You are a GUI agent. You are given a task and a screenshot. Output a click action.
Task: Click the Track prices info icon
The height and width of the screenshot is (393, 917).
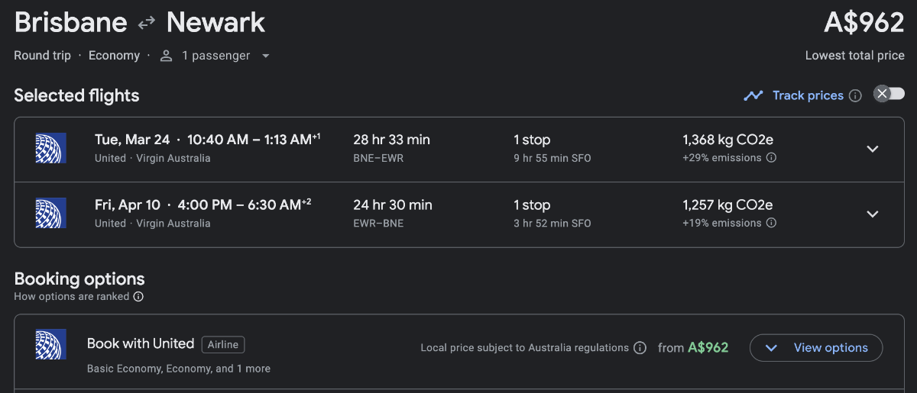click(x=855, y=96)
